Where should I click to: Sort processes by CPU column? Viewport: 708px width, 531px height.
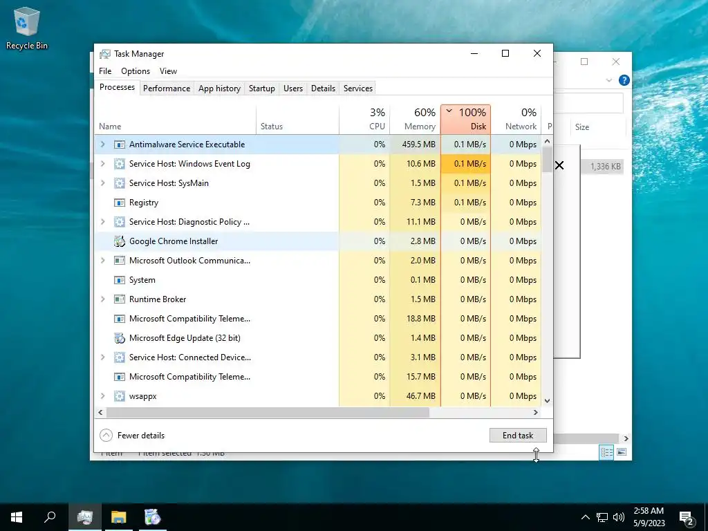pyautogui.click(x=364, y=120)
